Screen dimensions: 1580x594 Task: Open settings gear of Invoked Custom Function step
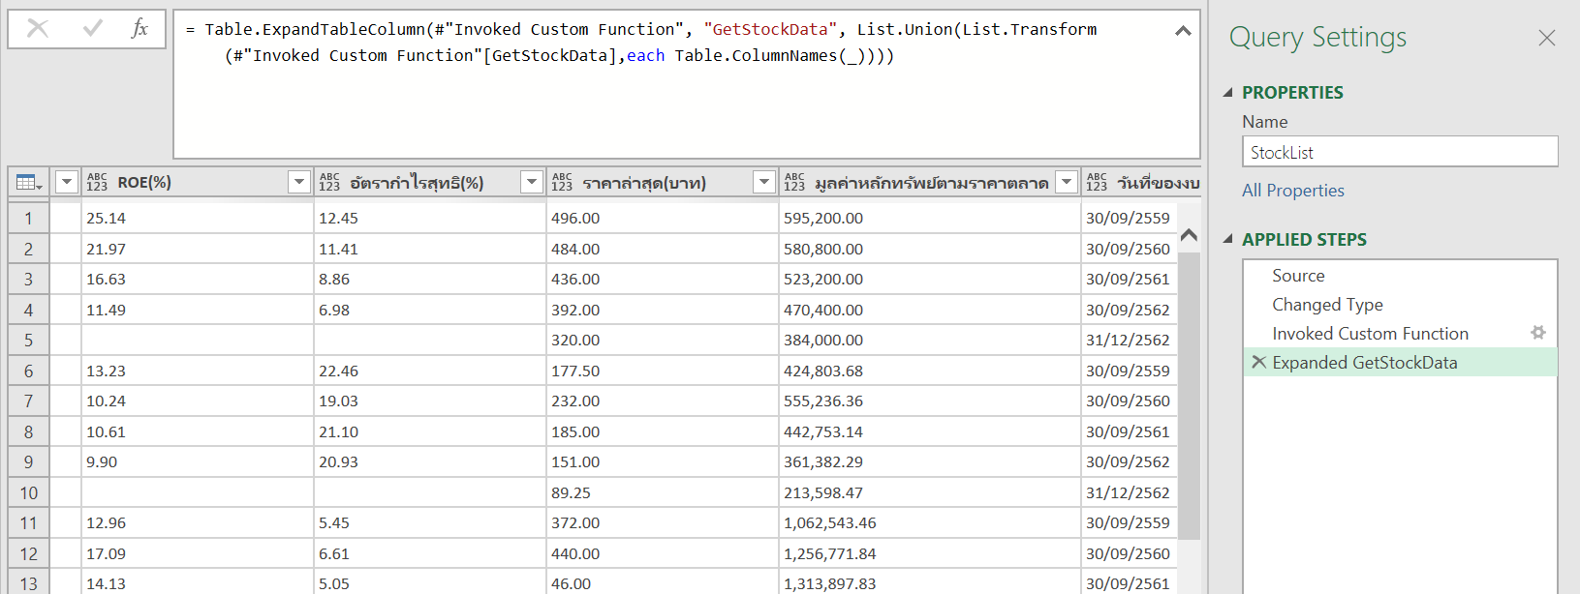[1538, 333]
